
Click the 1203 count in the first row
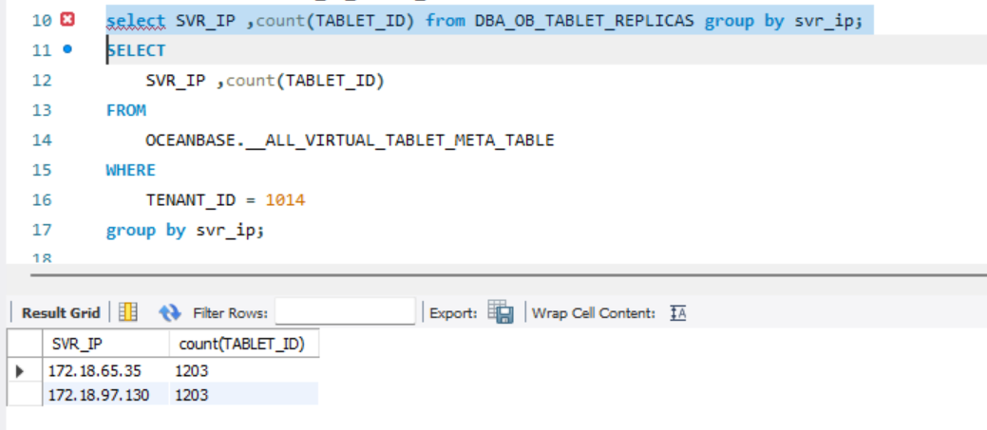[x=192, y=371]
